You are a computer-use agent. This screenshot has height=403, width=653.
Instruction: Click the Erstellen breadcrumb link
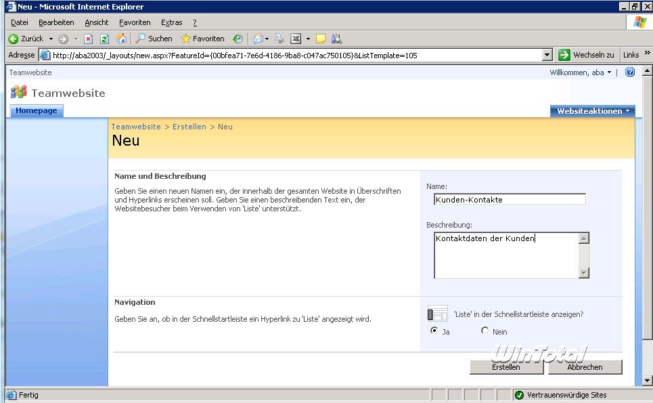(x=189, y=127)
